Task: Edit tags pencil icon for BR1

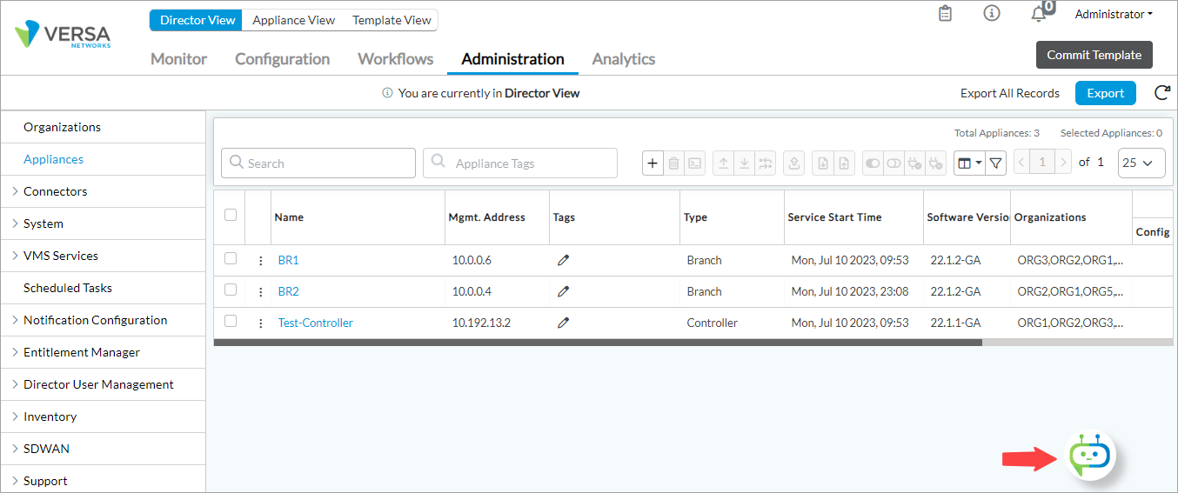Action: (x=563, y=260)
